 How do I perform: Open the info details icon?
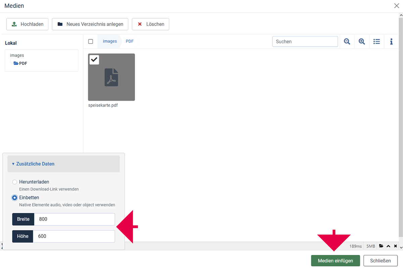(x=391, y=42)
